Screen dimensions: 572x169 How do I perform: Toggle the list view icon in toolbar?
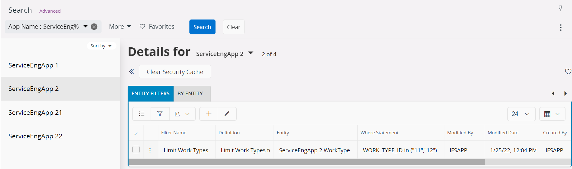[x=142, y=114]
